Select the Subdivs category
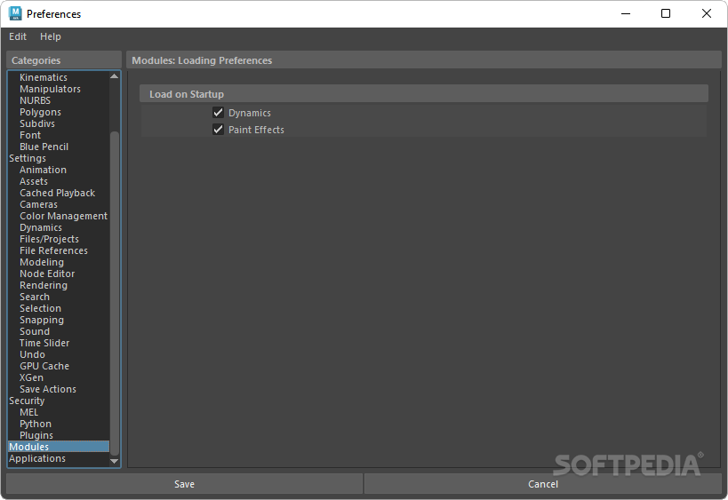The image size is (728, 500). 37,123
